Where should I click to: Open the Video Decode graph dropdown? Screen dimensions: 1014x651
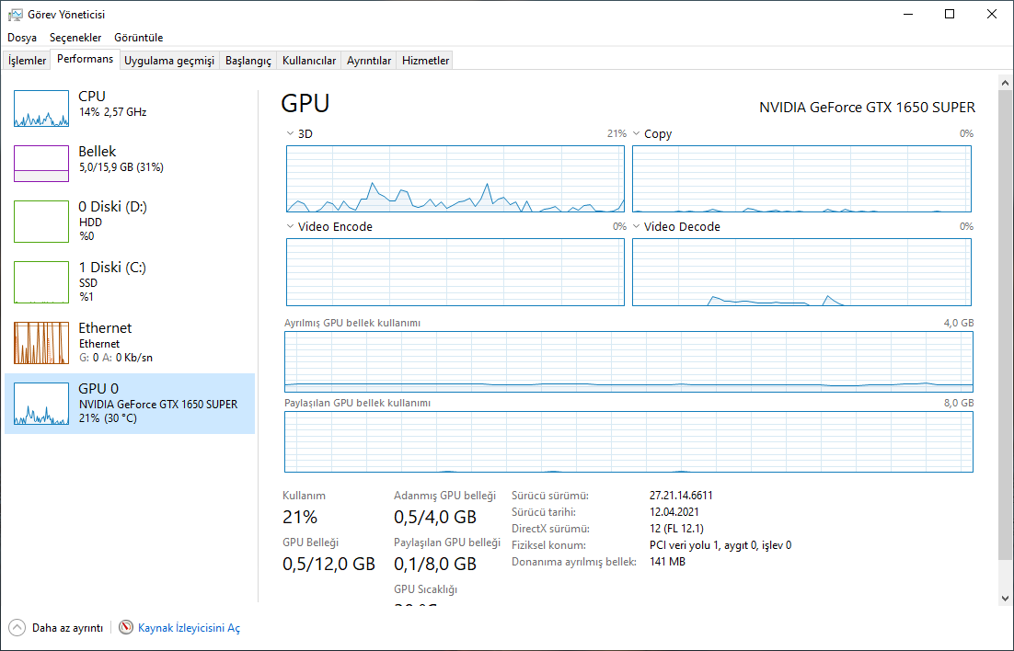click(637, 226)
